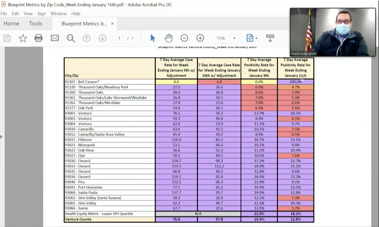Go to previous page with the up arrow

coord(86,38)
